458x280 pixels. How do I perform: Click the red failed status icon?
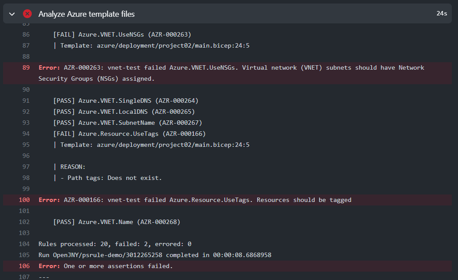(x=27, y=14)
